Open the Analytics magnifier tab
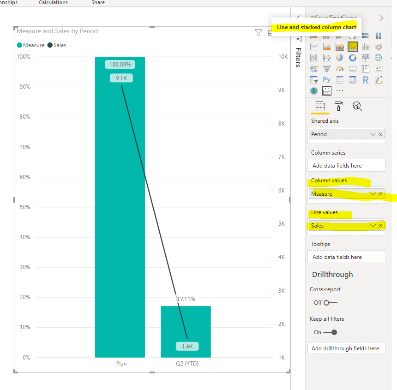 click(357, 106)
